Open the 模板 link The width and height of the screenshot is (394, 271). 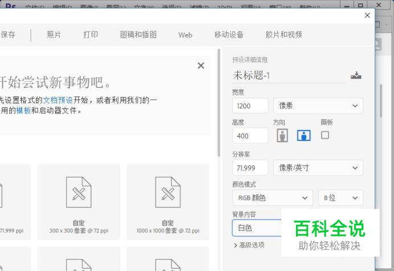tap(23, 110)
